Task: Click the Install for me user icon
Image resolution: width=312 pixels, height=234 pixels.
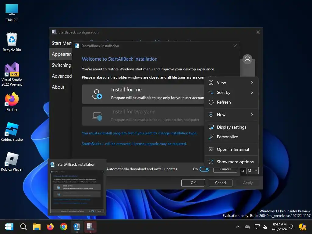Action: point(97,94)
